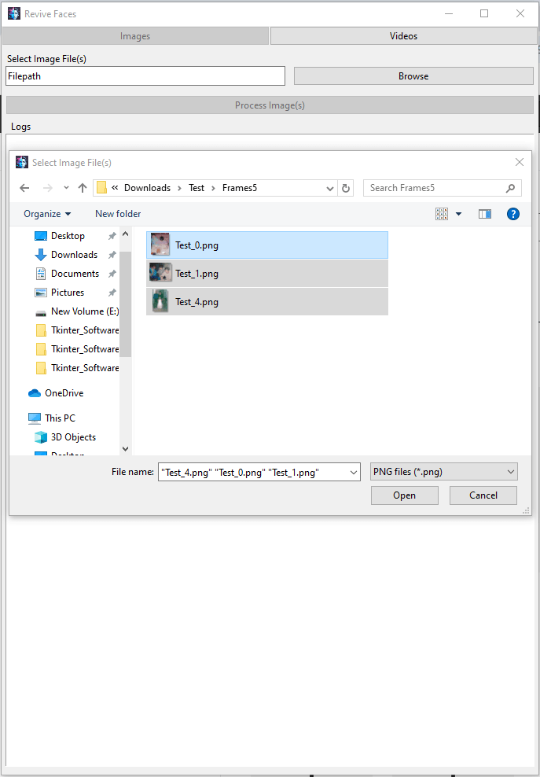This screenshot has width=540, height=777.
Task: Open the Organize dropdown menu
Action: tap(47, 214)
